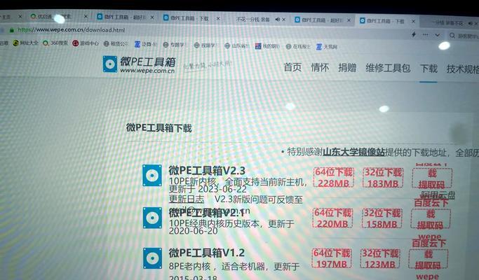Open 技术规格 in site navigation

click(x=463, y=69)
